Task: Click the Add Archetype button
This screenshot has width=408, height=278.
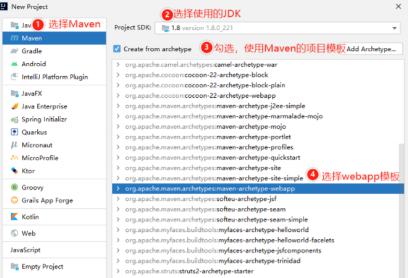Action: click(x=371, y=49)
